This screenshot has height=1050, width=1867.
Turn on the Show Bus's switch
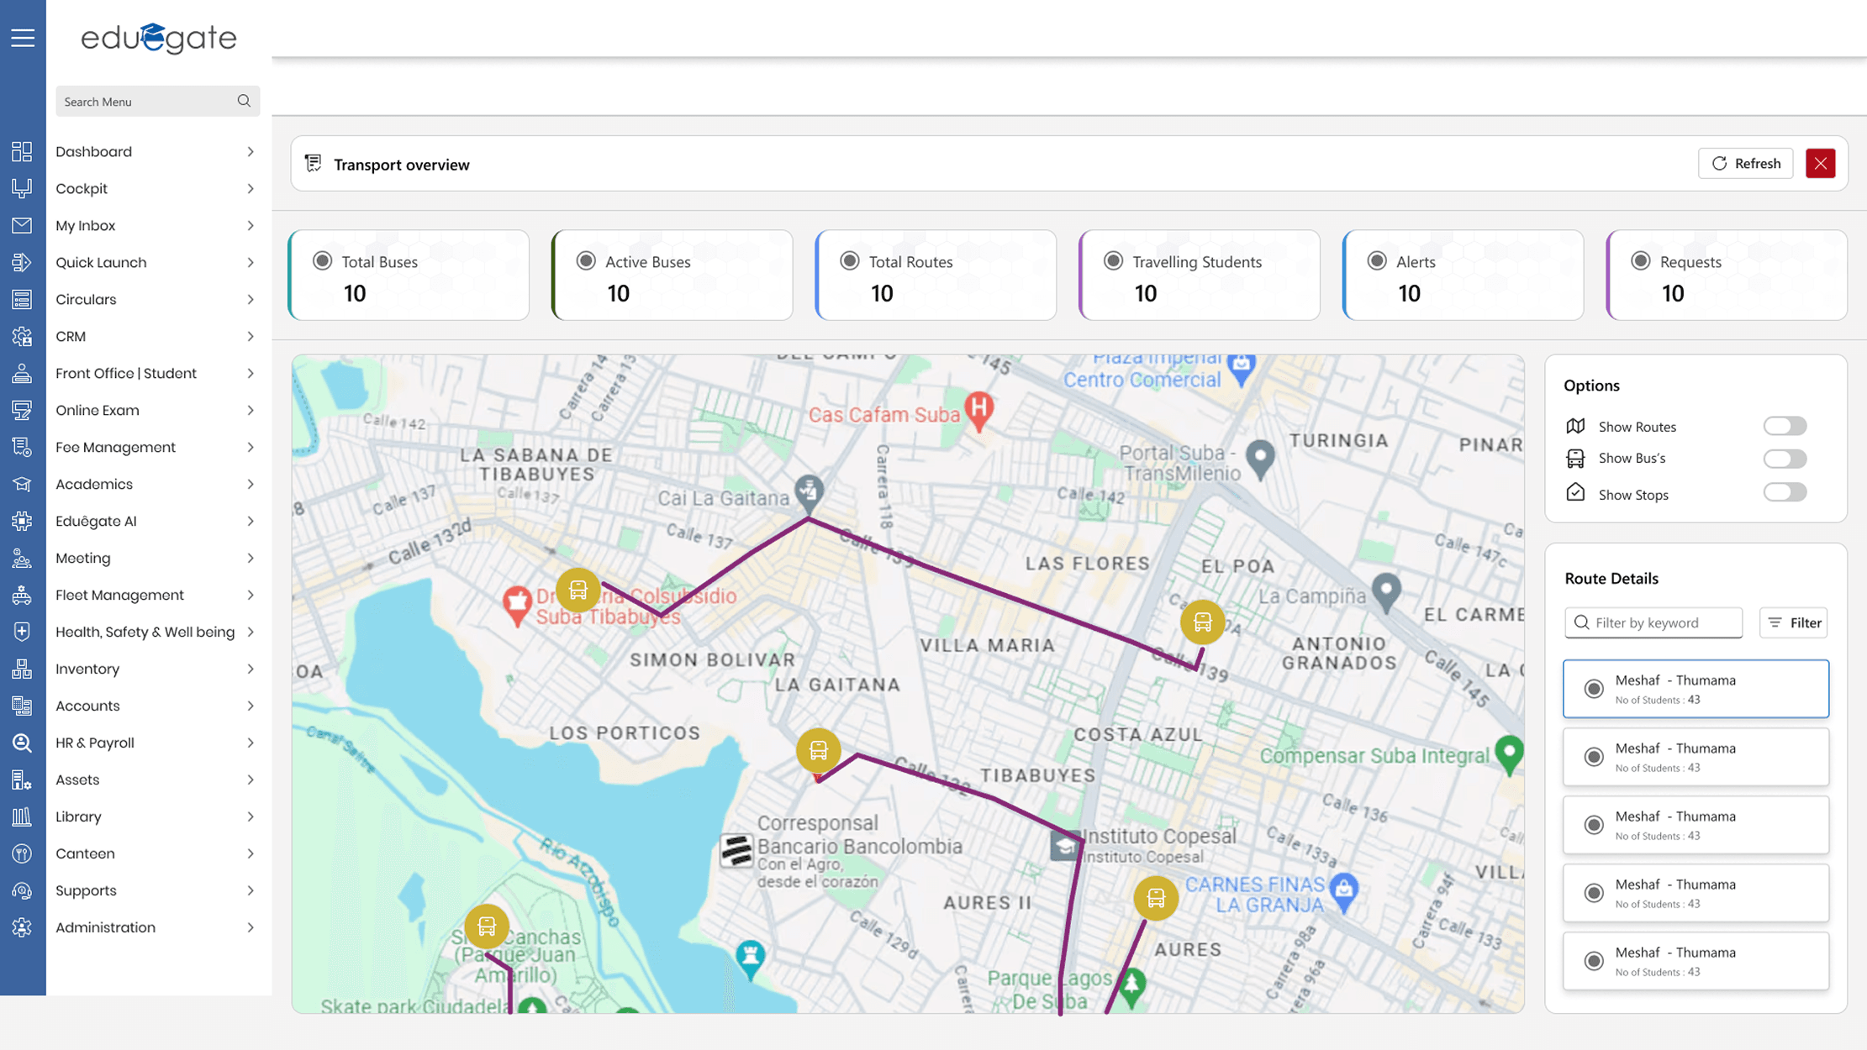(1785, 459)
